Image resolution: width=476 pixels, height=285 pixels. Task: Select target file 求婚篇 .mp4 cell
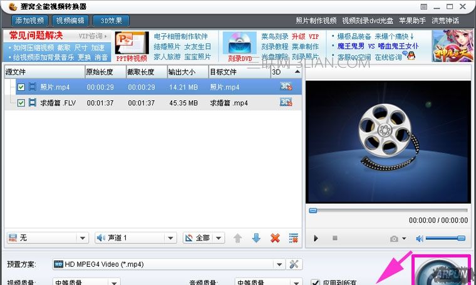tap(229, 103)
